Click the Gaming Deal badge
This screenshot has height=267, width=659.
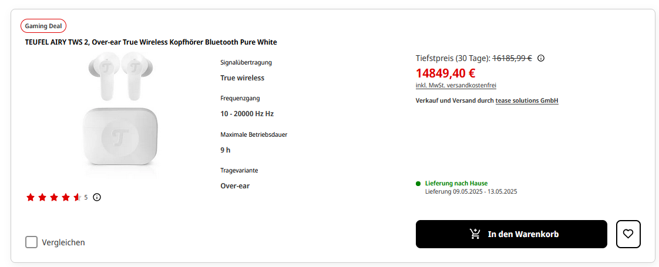coord(43,26)
